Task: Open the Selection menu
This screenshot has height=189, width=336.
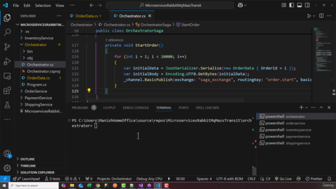Action: point(43,5)
